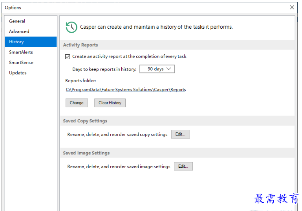The width and height of the screenshot is (302, 211).
Task: Open the Updates options page
Action: click(31, 73)
